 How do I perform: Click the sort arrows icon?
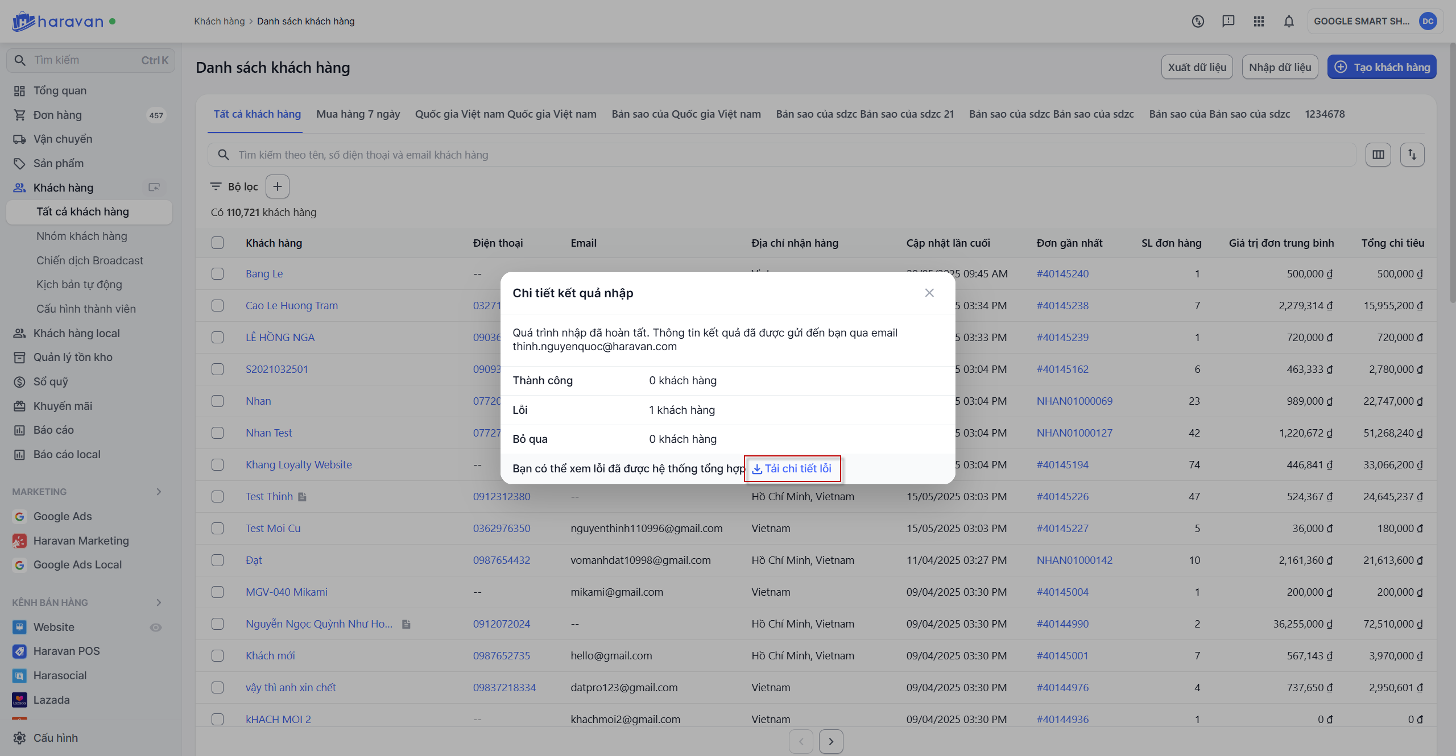click(x=1412, y=155)
